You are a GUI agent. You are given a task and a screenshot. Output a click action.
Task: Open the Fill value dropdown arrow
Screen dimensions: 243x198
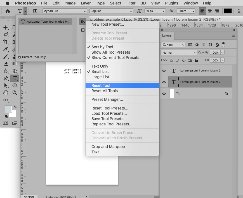[x=222, y=60]
